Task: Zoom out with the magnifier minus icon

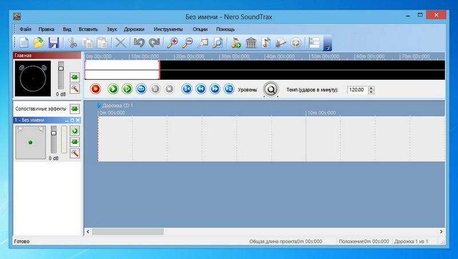Action: click(187, 43)
